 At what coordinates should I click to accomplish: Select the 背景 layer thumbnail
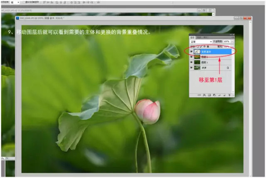click(197, 67)
